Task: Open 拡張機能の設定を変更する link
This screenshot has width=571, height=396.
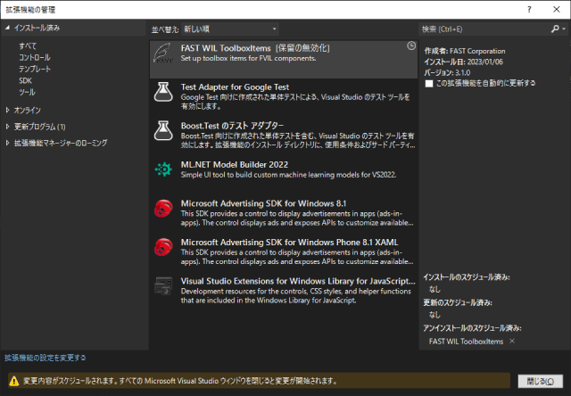Action: [x=46, y=358]
